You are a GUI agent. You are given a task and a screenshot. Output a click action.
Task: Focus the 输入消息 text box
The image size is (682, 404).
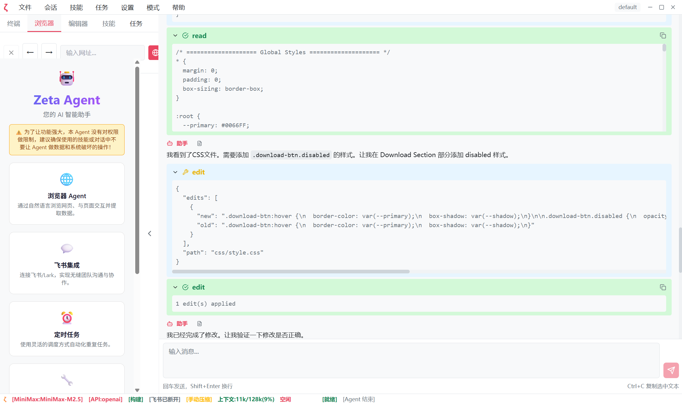[x=411, y=360]
